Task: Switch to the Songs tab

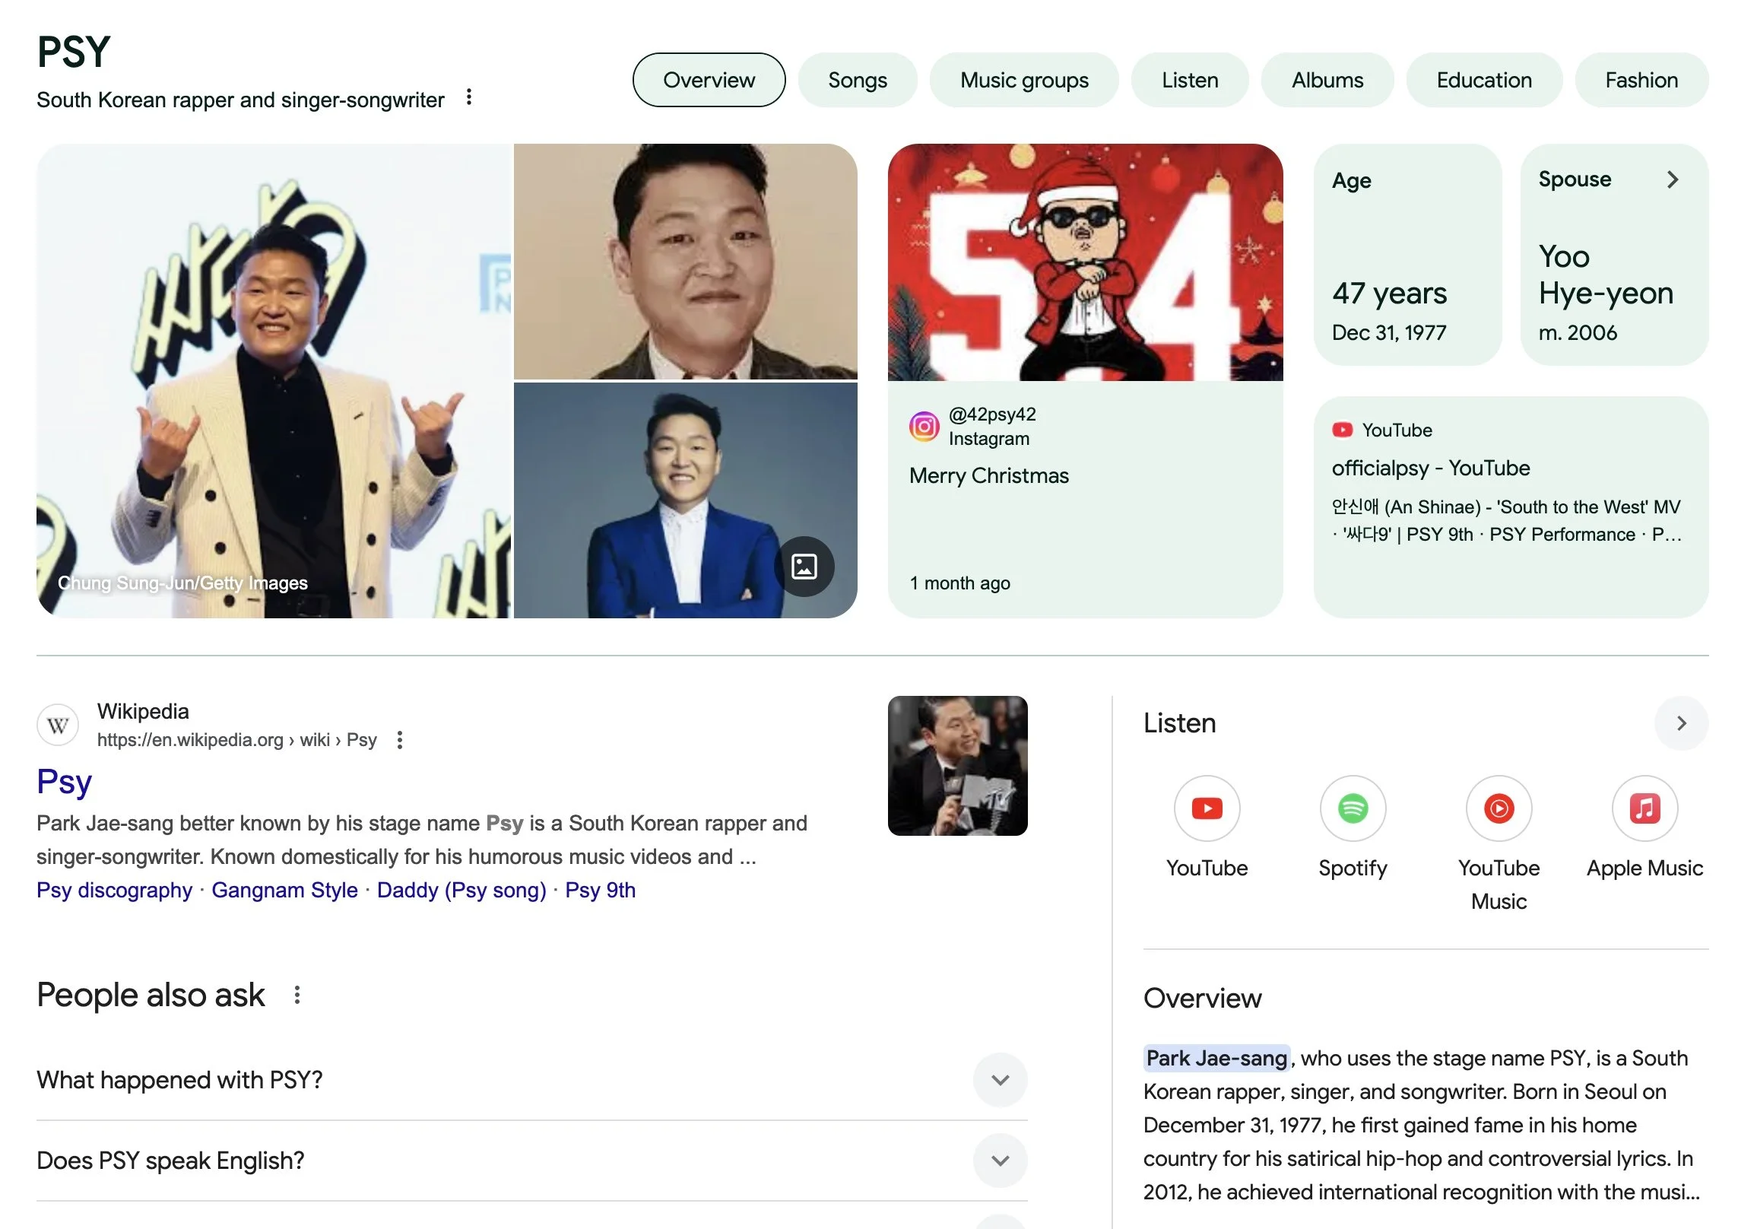Action: click(x=857, y=80)
